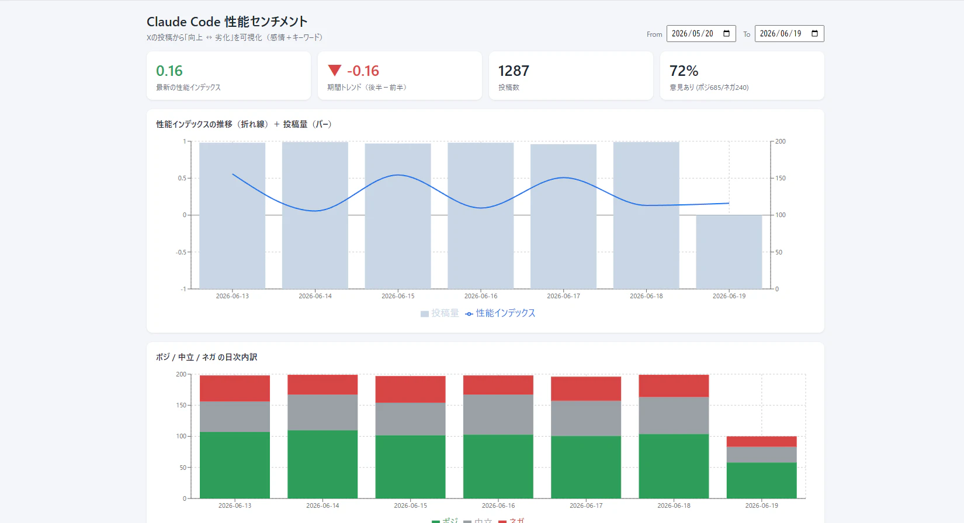Toggle the 投稿量 legend series
The image size is (964, 523).
(439, 313)
